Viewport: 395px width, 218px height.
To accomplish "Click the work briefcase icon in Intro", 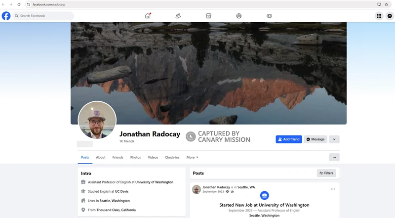I will pyautogui.click(x=83, y=182).
